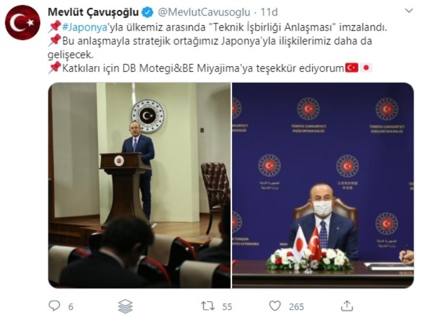View the podium speech photo

tap(140, 186)
